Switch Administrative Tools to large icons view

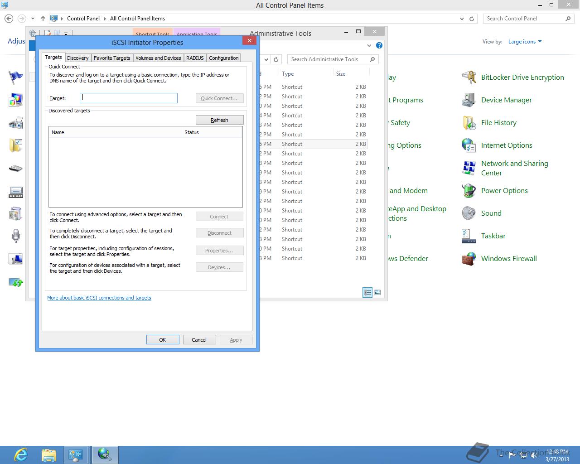377,292
